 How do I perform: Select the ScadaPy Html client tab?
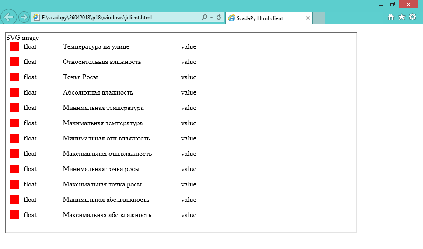click(x=269, y=18)
